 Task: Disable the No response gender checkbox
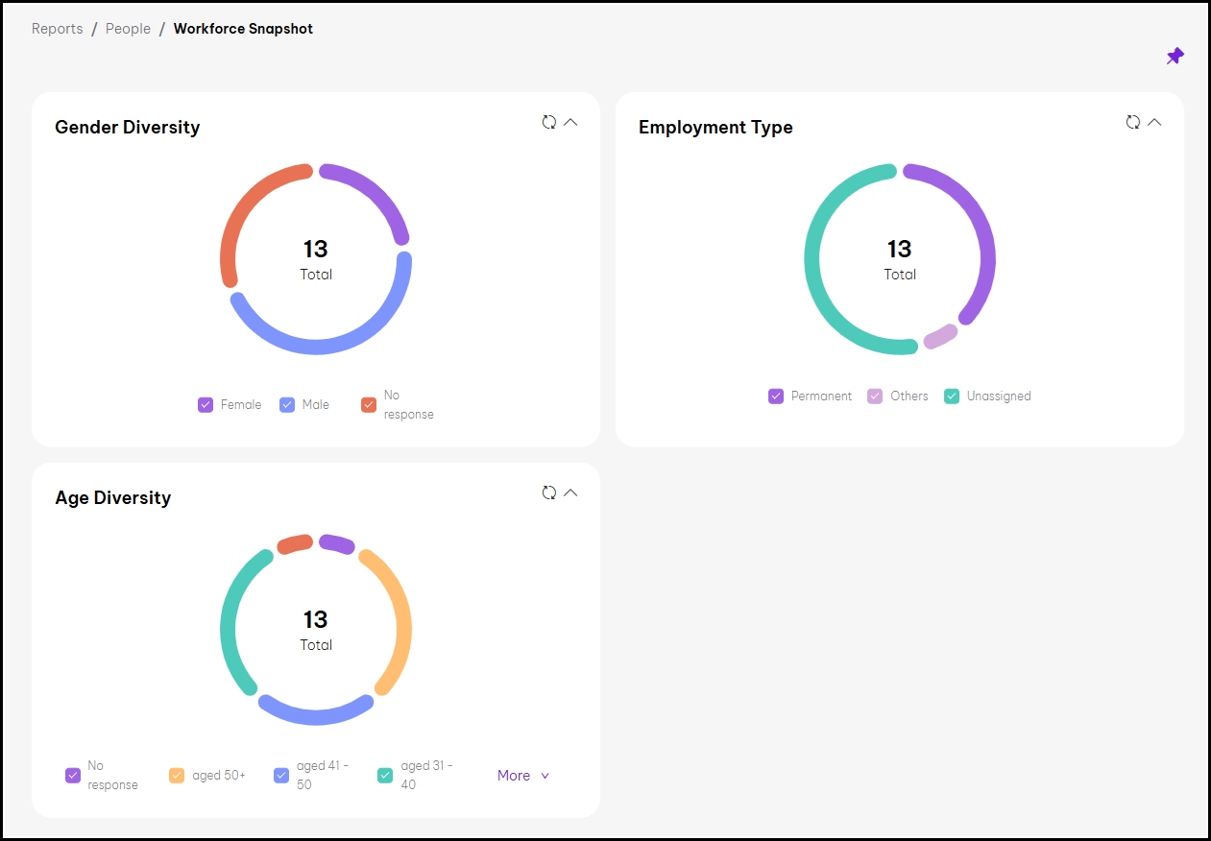point(369,404)
